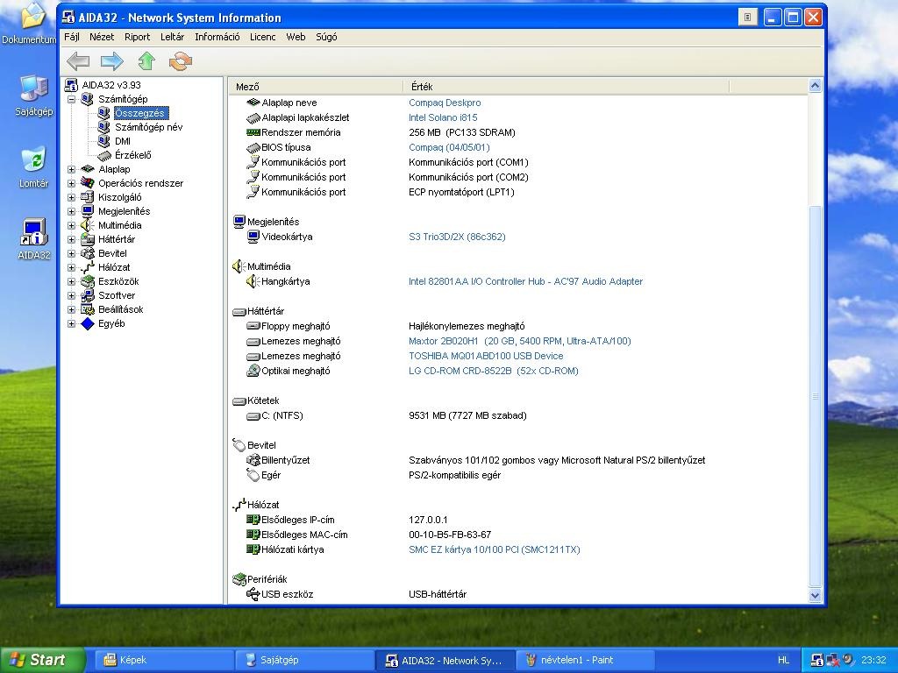Expand the Eszközök tree node
The width and height of the screenshot is (898, 673).
[72, 281]
